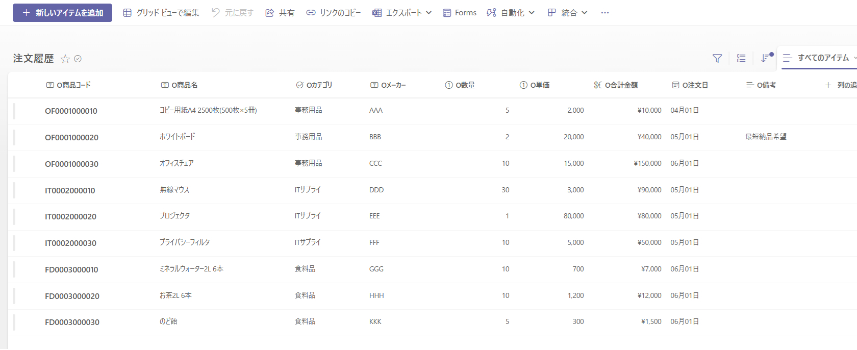This screenshot has height=350, width=857.
Task: Click the 04月01日 order date cell
Action: [685, 110]
